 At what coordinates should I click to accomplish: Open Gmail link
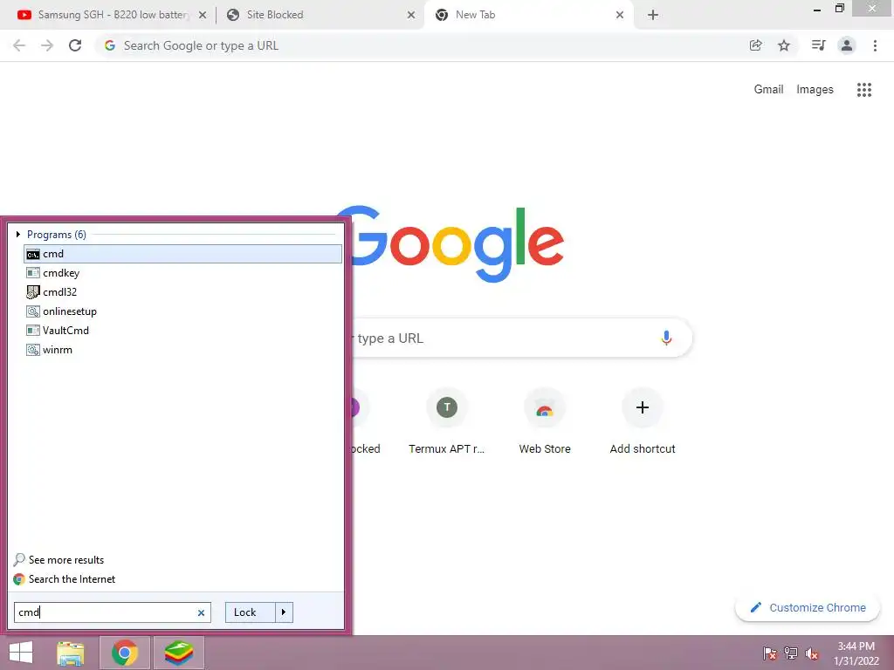(768, 90)
